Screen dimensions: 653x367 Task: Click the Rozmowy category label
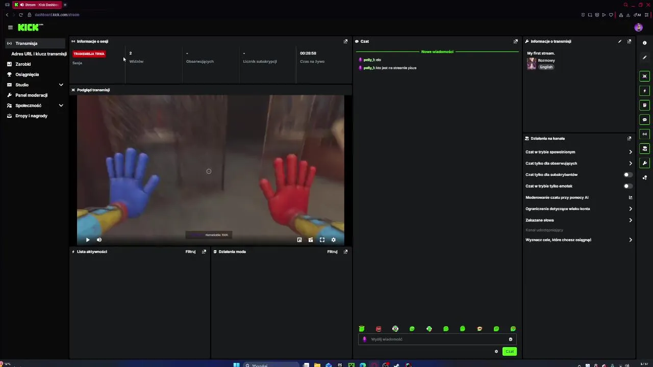[x=546, y=60]
